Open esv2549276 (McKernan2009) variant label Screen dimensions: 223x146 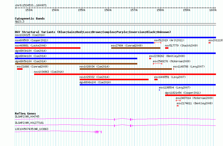point(172,61)
